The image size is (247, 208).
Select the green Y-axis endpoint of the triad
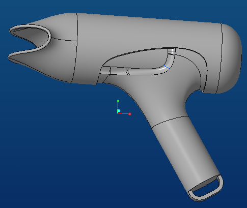(x=118, y=101)
